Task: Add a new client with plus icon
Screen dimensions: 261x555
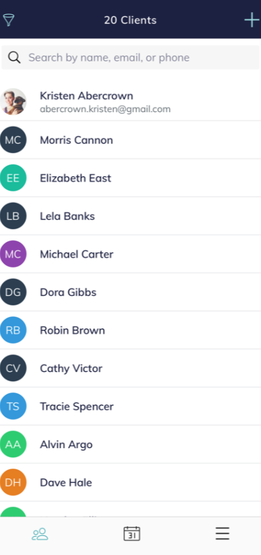Action: 252,20
